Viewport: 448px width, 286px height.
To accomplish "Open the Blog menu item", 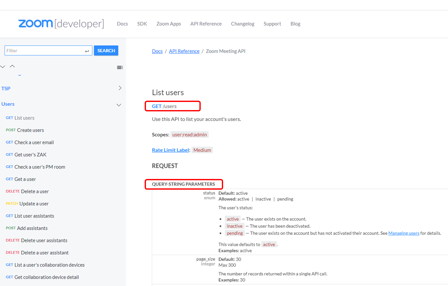I will 295,24.
